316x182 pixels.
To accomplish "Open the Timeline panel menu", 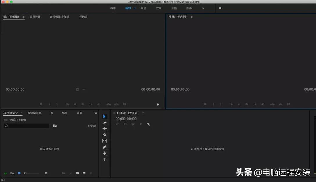I will [143, 113].
